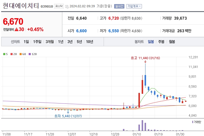Click the 01/16 long-wick blue candlestick

(x=145, y=76)
